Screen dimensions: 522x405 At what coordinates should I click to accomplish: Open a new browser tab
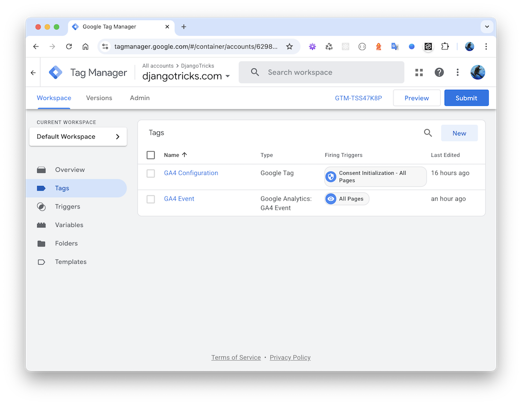[x=184, y=27]
